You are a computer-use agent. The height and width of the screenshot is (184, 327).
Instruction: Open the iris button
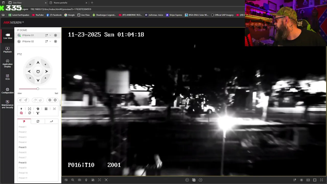click(x=55, y=100)
